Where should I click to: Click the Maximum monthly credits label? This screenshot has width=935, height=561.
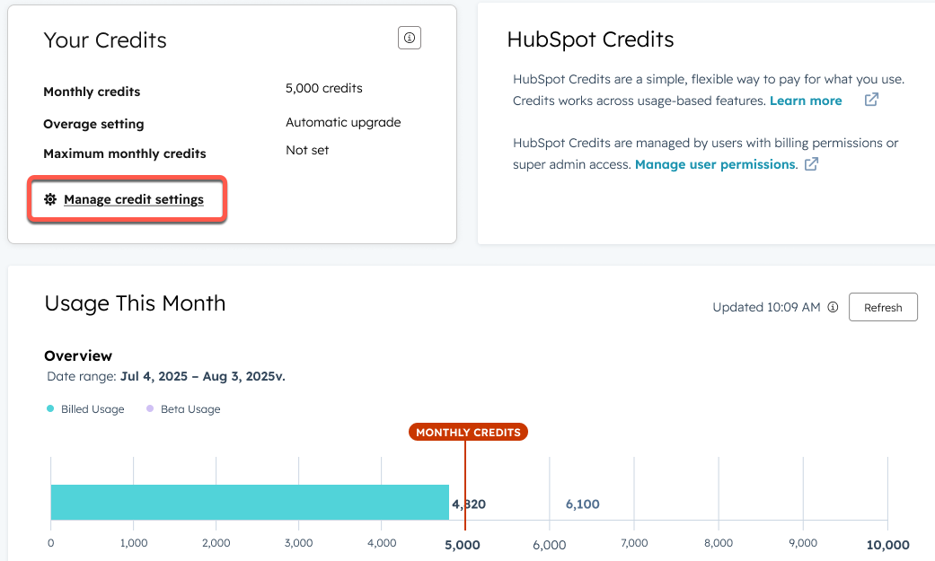pos(125,153)
